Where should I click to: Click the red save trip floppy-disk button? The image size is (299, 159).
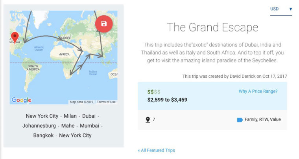click(104, 24)
